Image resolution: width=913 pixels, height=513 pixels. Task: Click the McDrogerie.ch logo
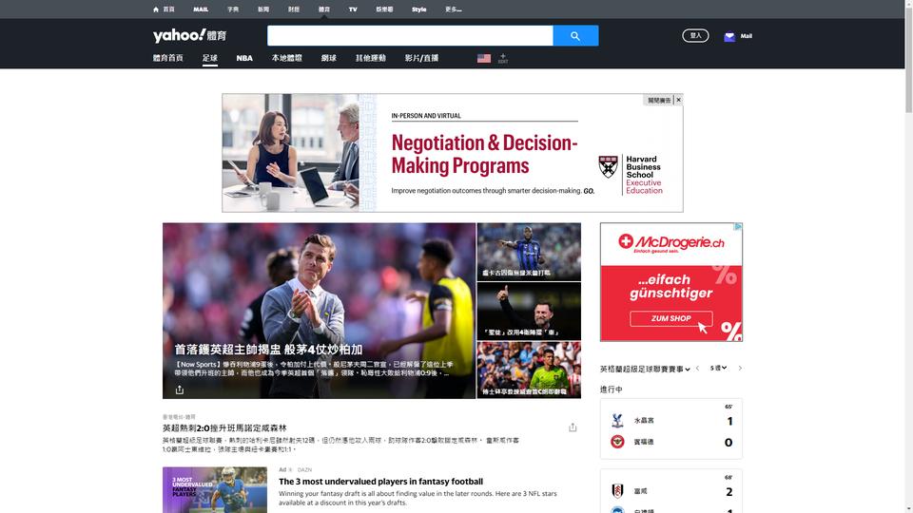671,242
